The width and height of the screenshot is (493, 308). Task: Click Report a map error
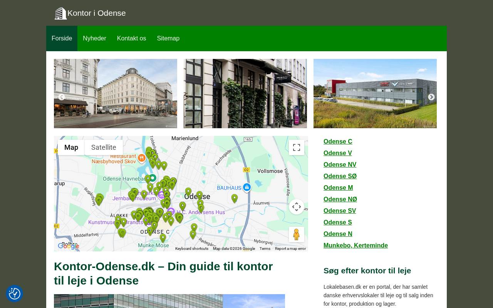290,249
